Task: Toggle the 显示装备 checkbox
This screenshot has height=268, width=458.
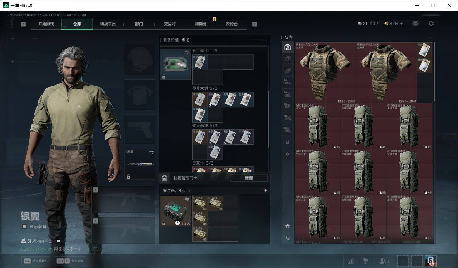Action: coord(24,226)
